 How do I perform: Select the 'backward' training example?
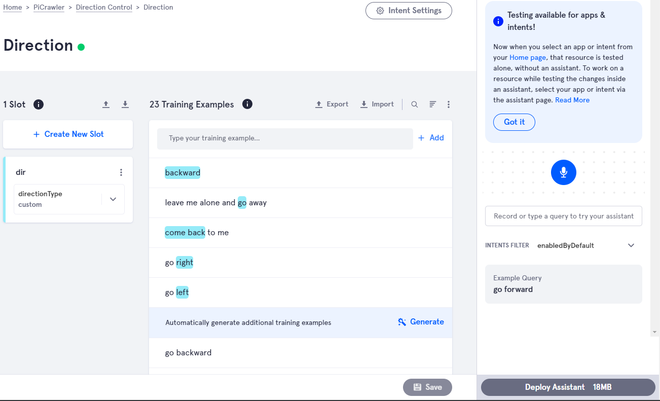pos(301,173)
